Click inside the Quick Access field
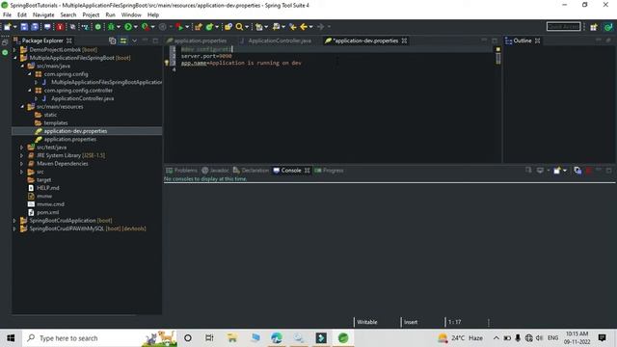The image size is (617, 347). coord(563,27)
